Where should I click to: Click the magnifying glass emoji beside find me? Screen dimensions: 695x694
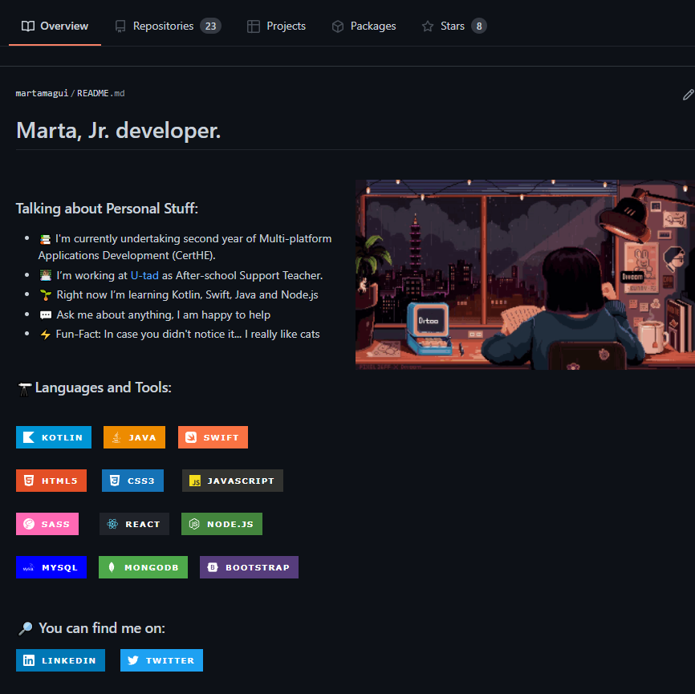pyautogui.click(x=25, y=628)
